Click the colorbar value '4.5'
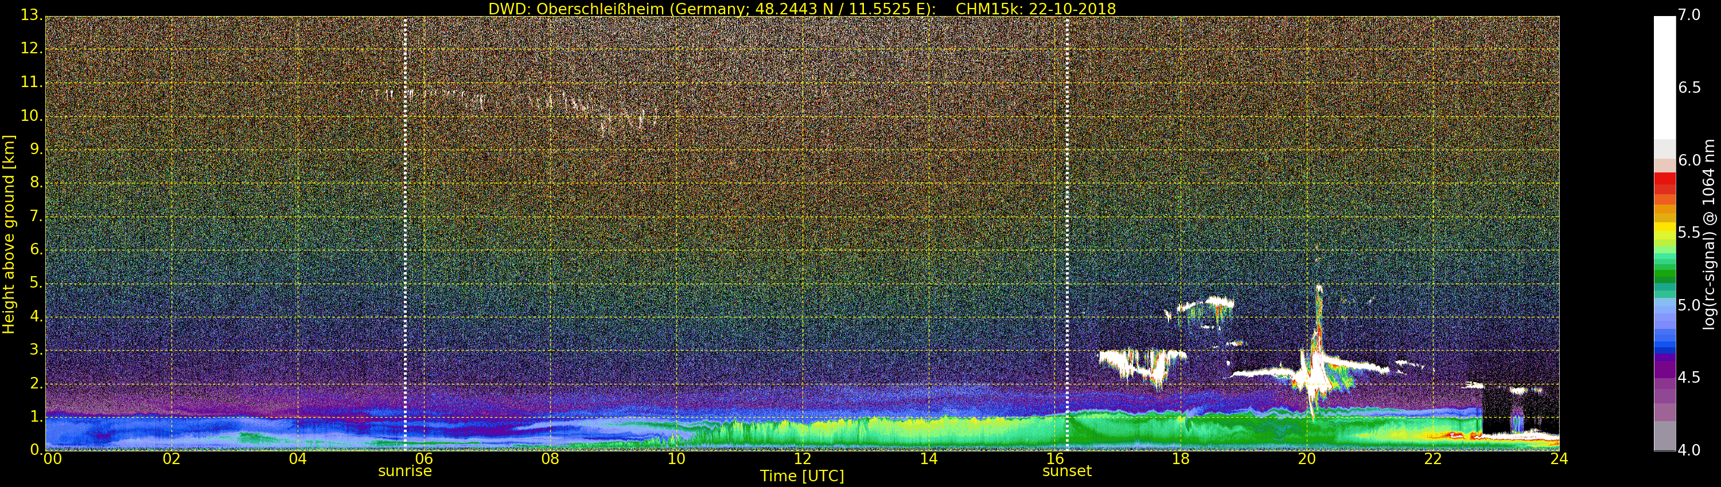The height and width of the screenshot is (487, 1721). [1689, 378]
